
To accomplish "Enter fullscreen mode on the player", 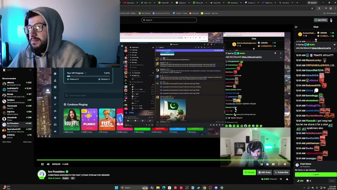I will pos(279,164).
